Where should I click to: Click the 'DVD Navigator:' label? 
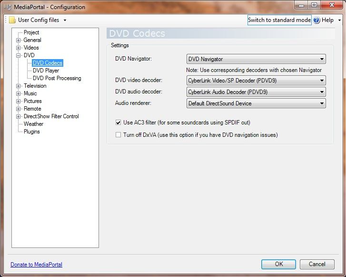134,59
